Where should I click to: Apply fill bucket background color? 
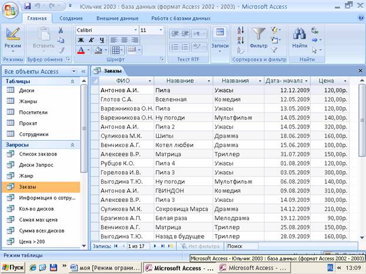click(x=98, y=50)
